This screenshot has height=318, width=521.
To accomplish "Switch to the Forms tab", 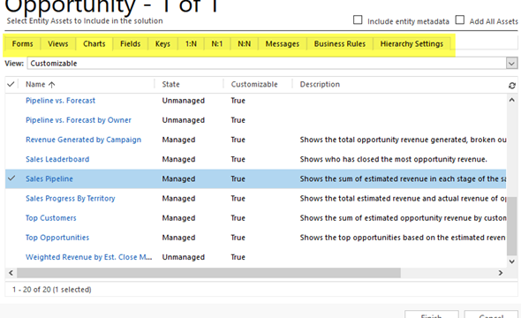I will coord(23,44).
